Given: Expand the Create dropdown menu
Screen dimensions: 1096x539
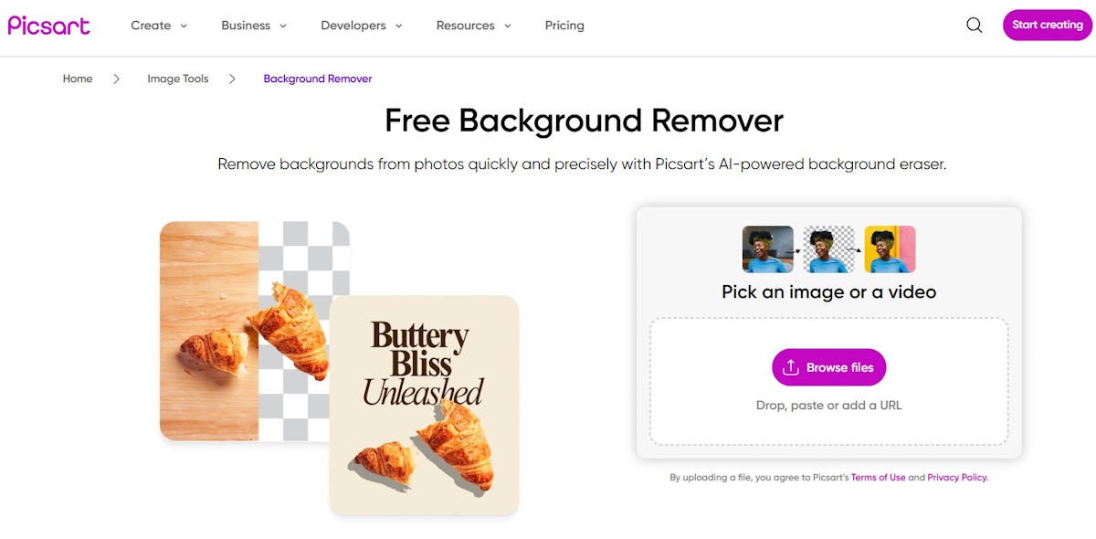Looking at the screenshot, I should point(159,26).
